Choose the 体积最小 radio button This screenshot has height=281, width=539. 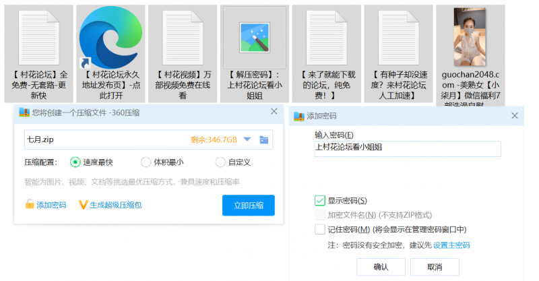(146, 162)
